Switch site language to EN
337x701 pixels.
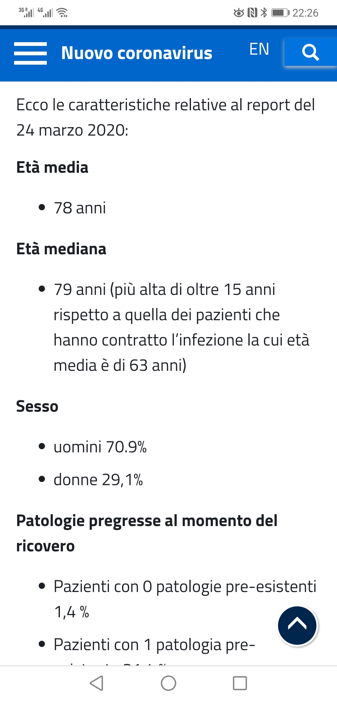(x=259, y=49)
